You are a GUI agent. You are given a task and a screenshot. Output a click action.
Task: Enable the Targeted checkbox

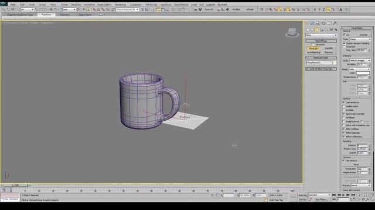click(x=345, y=47)
